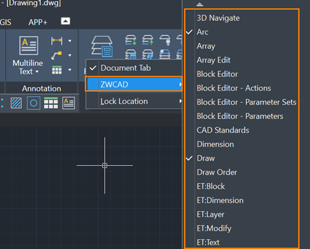Select ZWCAD in the context menu
The width and height of the screenshot is (310, 249).
[134, 84]
